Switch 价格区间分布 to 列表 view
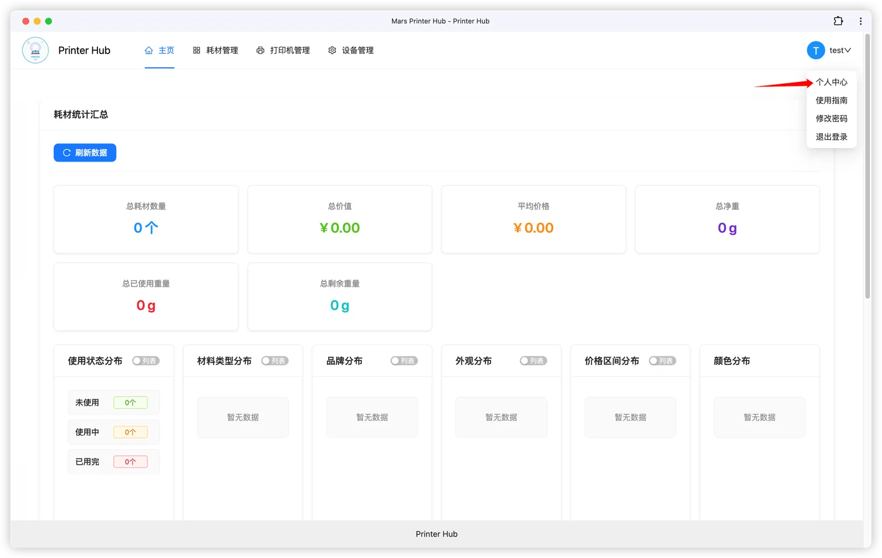882x558 pixels. pos(662,360)
